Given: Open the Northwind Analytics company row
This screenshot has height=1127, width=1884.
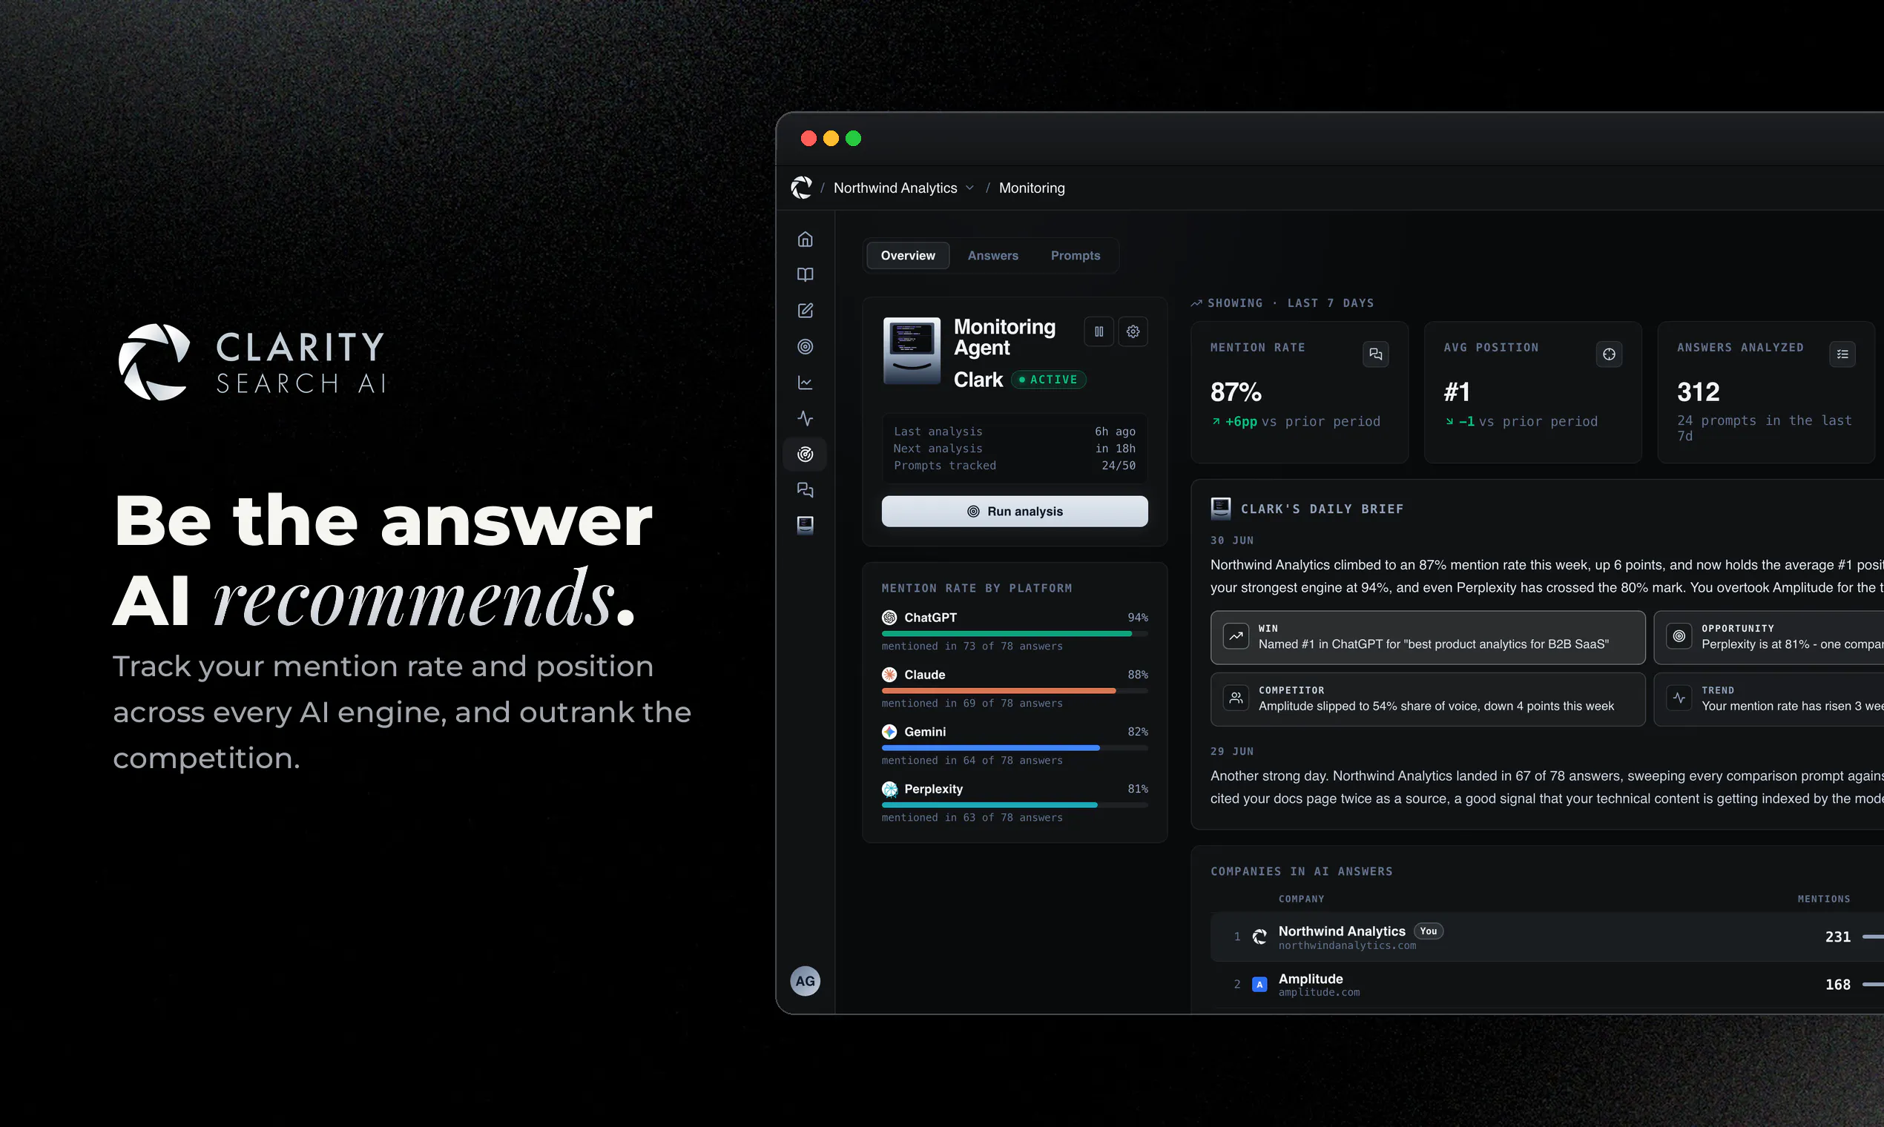Looking at the screenshot, I should (x=1547, y=937).
